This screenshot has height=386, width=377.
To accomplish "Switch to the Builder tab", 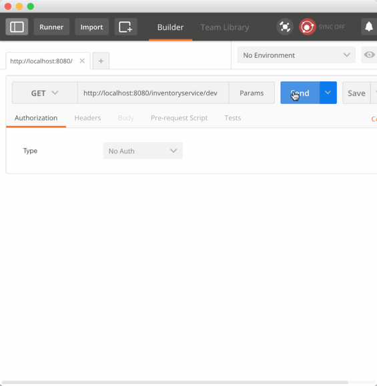I will pos(171,27).
